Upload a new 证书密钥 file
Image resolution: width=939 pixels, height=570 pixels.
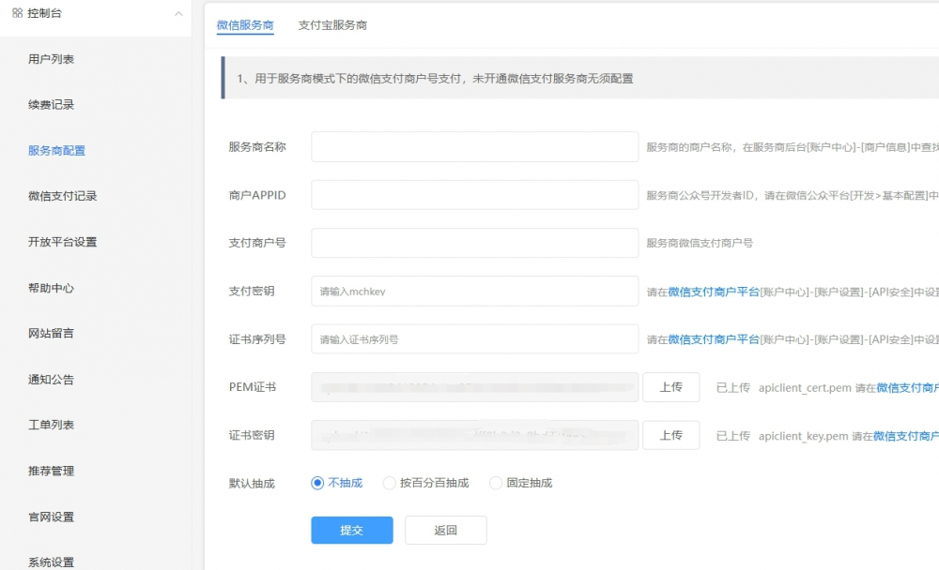(x=671, y=434)
